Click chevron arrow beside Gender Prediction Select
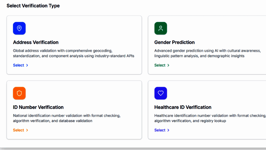266x150 pixels. pos(168,65)
